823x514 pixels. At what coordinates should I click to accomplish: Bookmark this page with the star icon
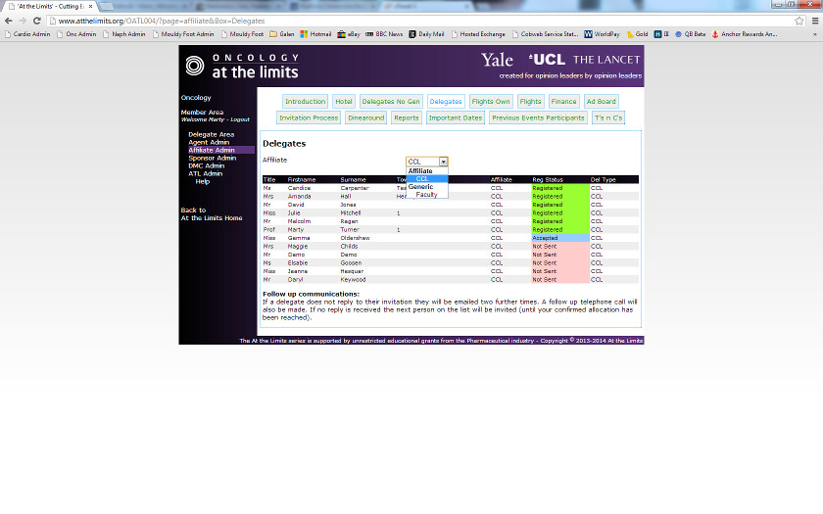[799, 21]
